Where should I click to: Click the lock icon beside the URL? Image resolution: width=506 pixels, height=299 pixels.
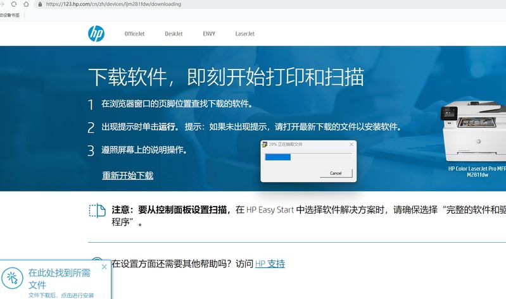point(41,4)
